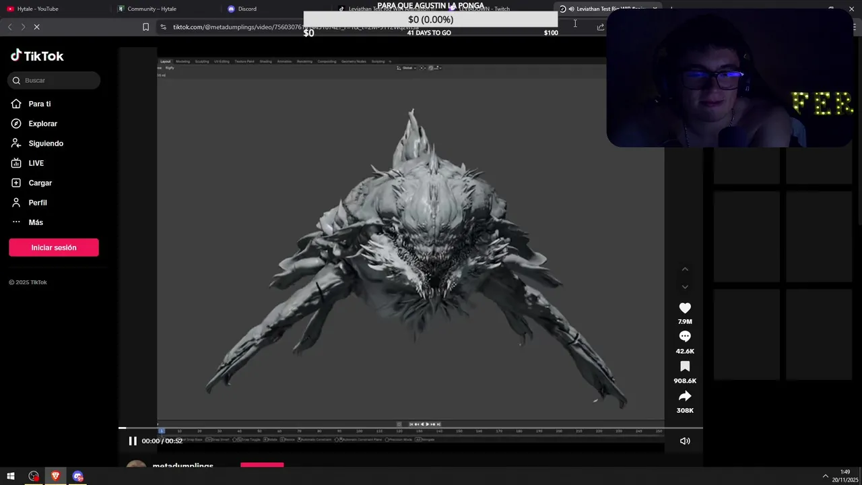Select Cargar to upload a video

point(32,183)
